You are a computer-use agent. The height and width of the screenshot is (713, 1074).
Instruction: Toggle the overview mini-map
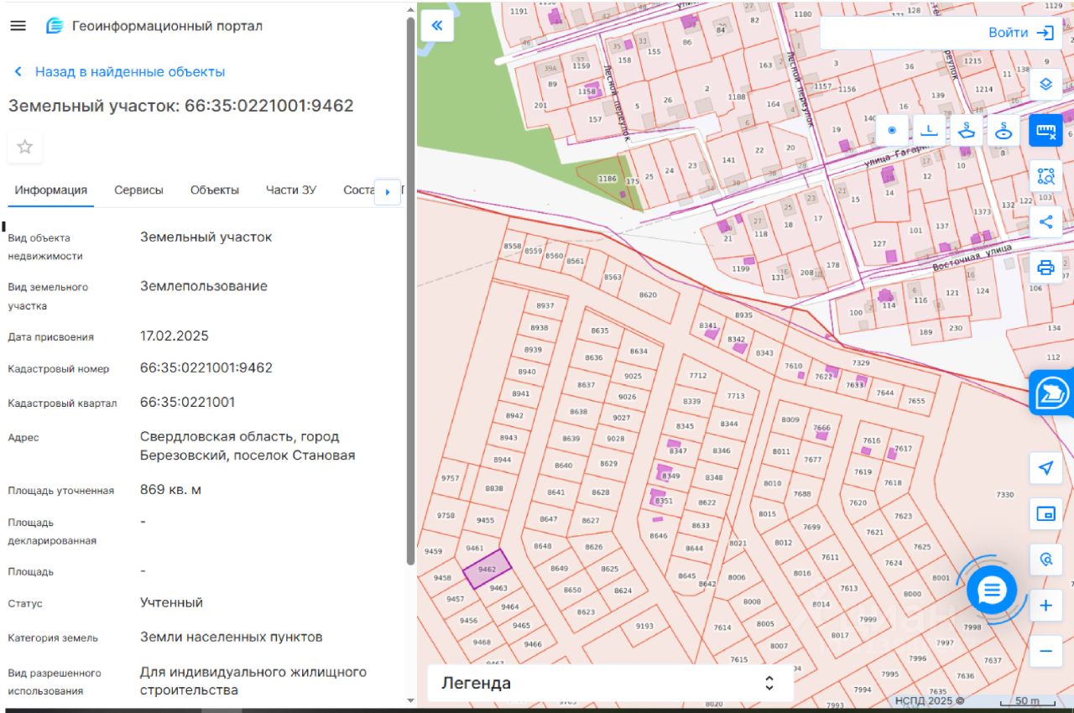[1045, 514]
